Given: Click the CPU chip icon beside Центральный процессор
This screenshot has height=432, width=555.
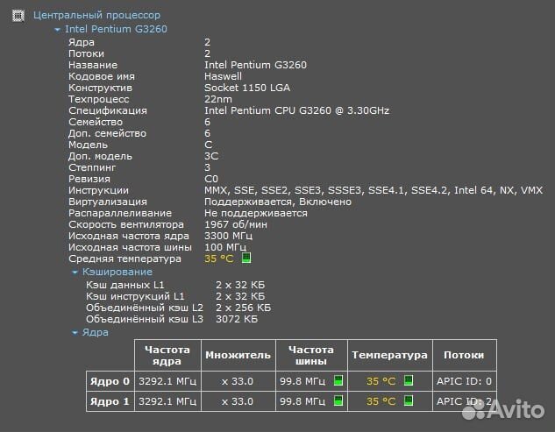Looking at the screenshot, I should tap(18, 16).
